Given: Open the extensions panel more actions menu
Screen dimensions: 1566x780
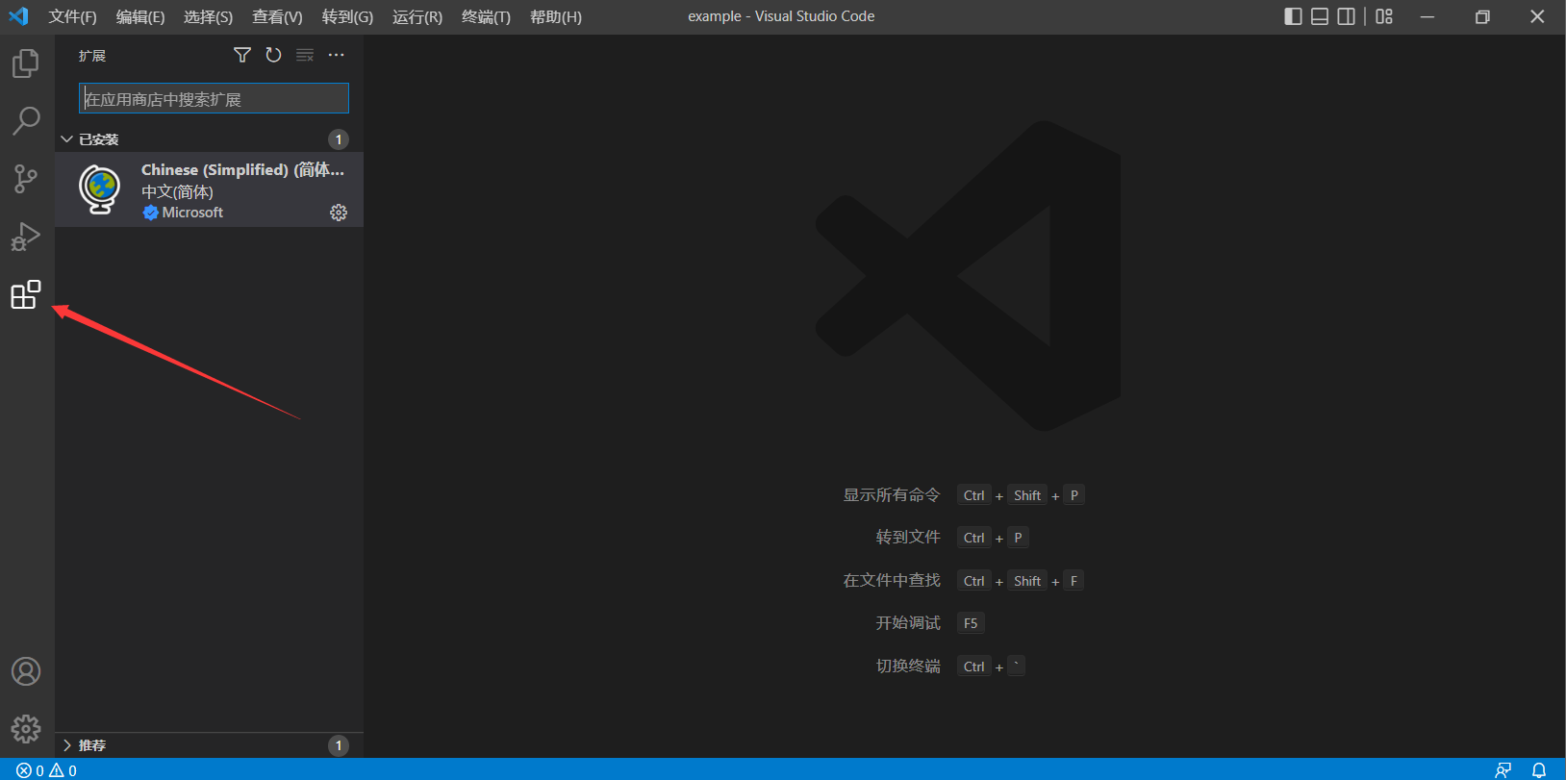Looking at the screenshot, I should (x=336, y=55).
